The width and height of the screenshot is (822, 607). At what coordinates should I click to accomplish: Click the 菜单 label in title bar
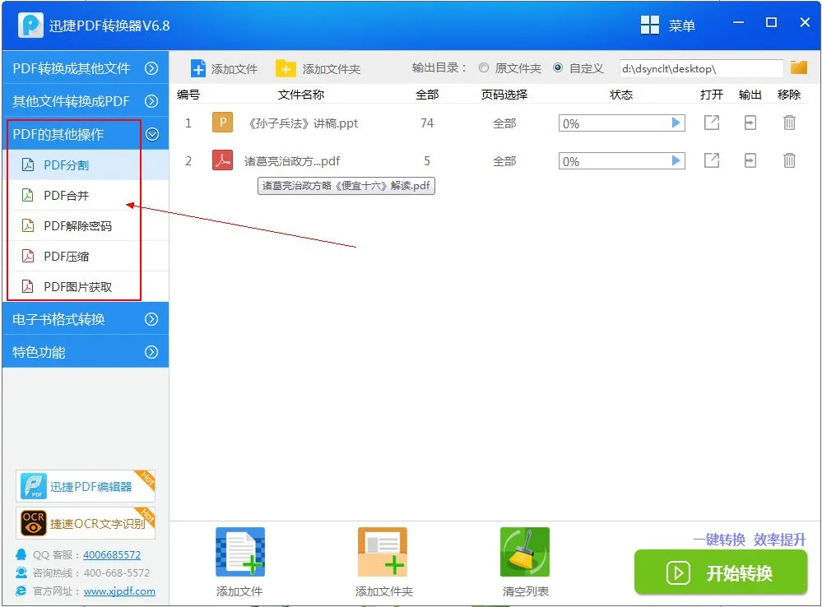681,25
